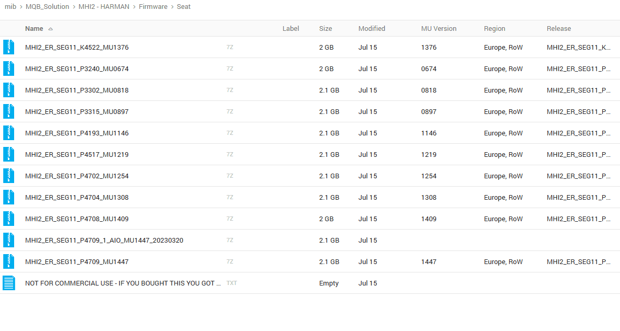This screenshot has height=331, width=620.
Task: Open file MHI2_ER_SEG11_K4522_MU1376
Action: 77,48
